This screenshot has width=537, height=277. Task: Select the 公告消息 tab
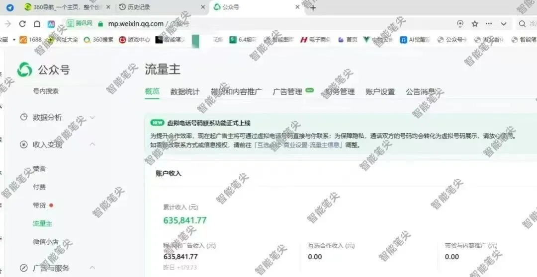[420, 92]
